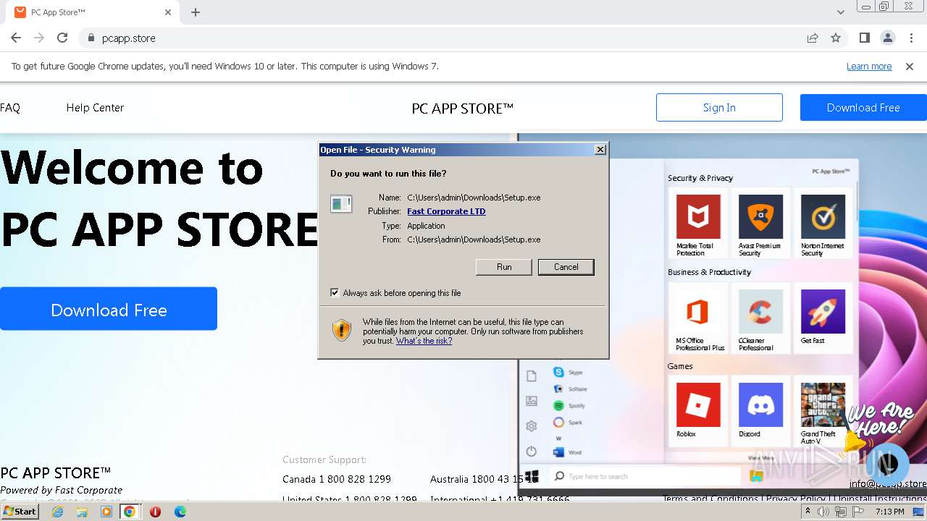Open the Chrome three-dot menu
The width and height of the screenshot is (927, 521).
[x=911, y=38]
